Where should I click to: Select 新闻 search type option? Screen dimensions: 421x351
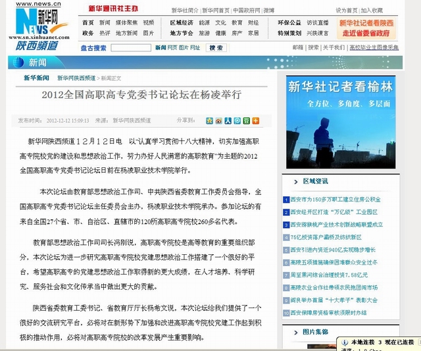[x=160, y=48]
